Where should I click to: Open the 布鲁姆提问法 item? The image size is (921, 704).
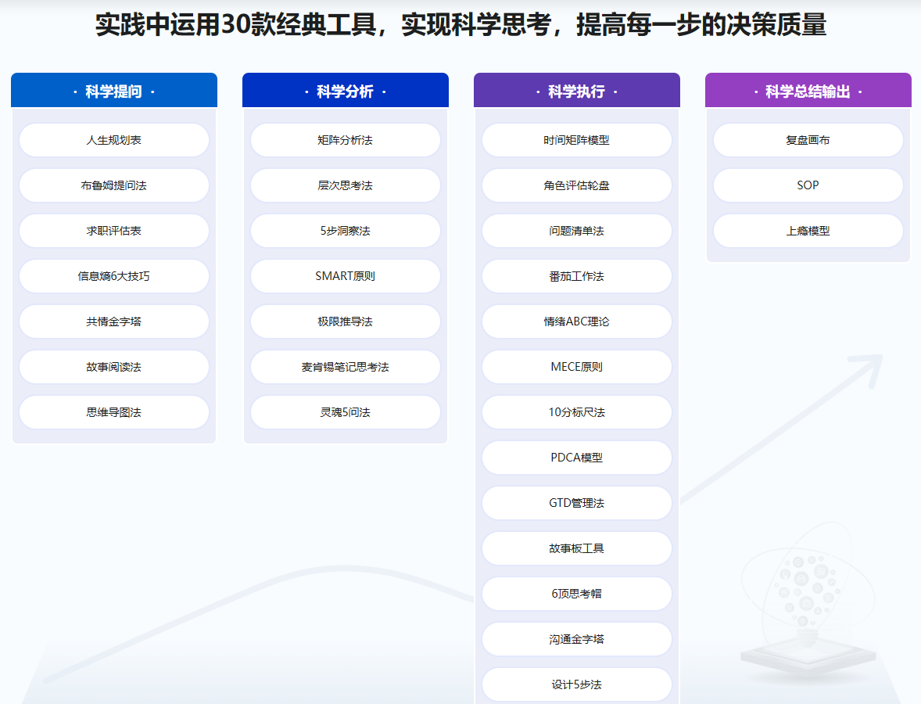[114, 185]
